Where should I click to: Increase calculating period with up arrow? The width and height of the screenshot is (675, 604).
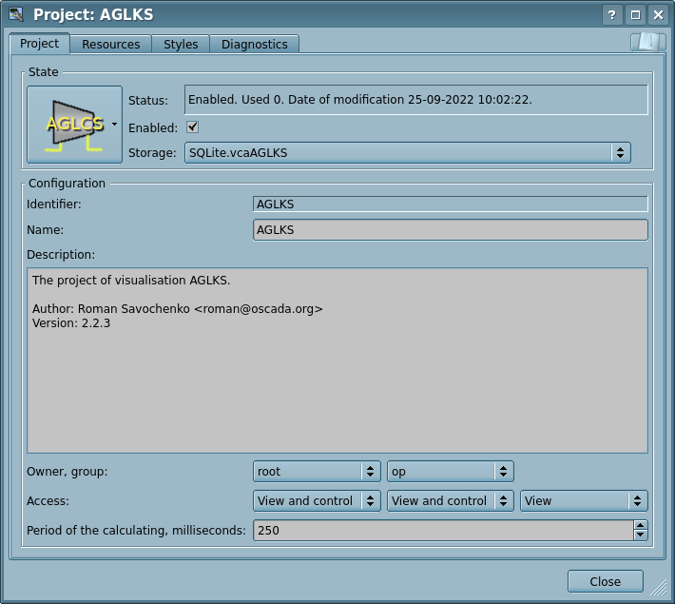640,525
